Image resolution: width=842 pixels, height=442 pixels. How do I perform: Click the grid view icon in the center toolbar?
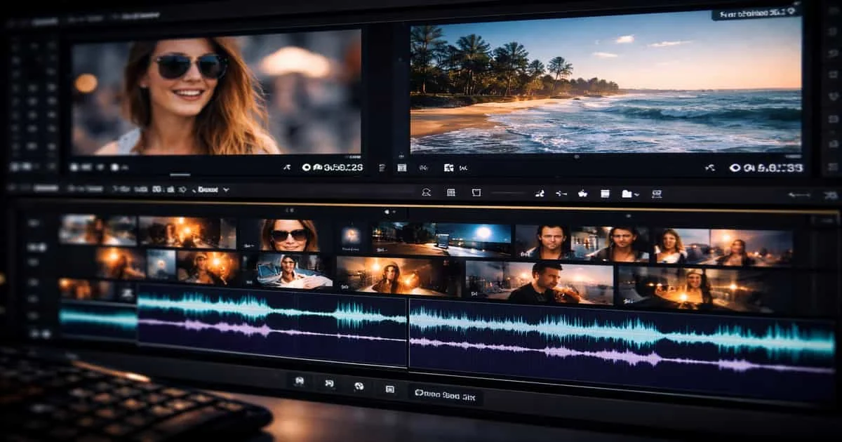coord(450,193)
